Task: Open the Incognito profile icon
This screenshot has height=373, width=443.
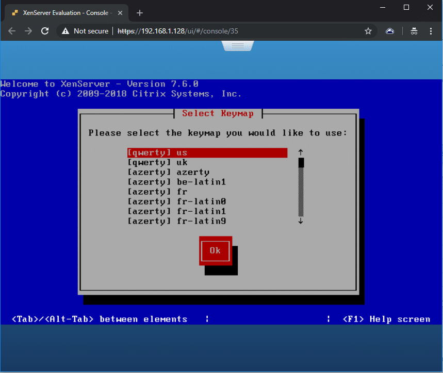Action: click(x=414, y=31)
